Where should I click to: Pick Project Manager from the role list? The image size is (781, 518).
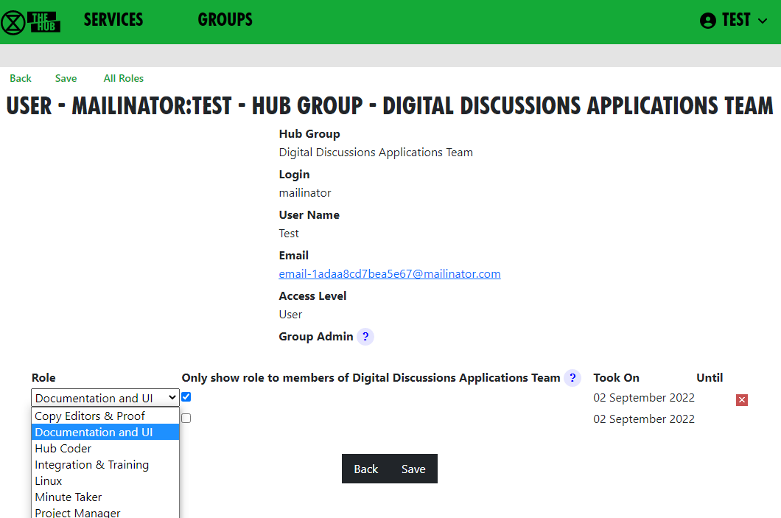[x=105, y=512]
